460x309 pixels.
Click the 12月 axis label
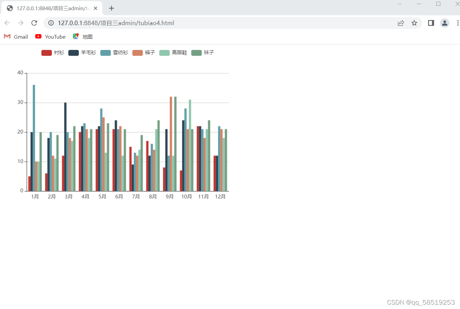click(x=220, y=197)
